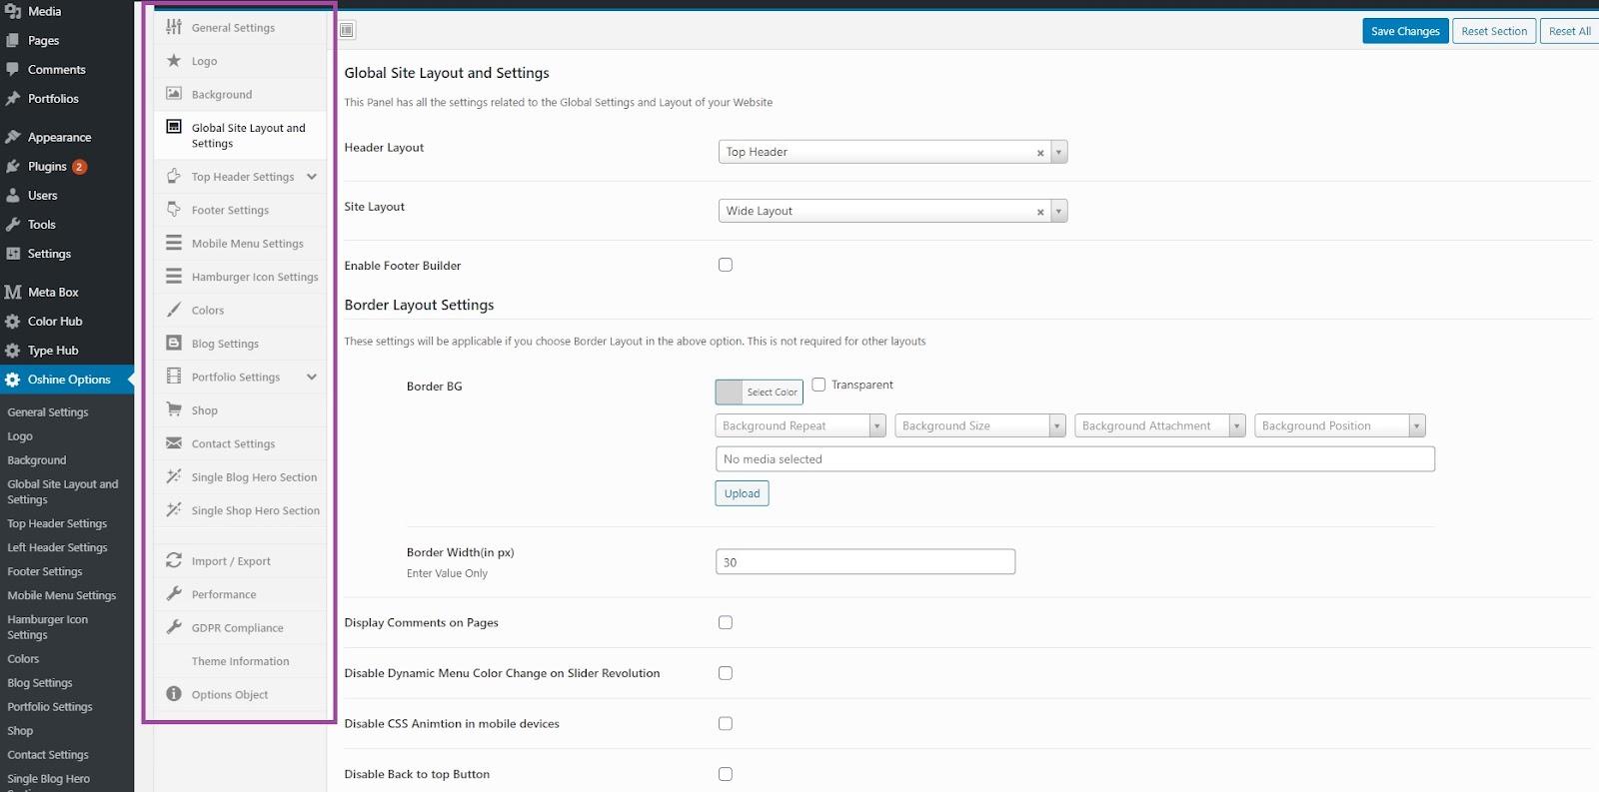This screenshot has width=1599, height=792.
Task: Click the Shop cart icon
Action: 174,409
